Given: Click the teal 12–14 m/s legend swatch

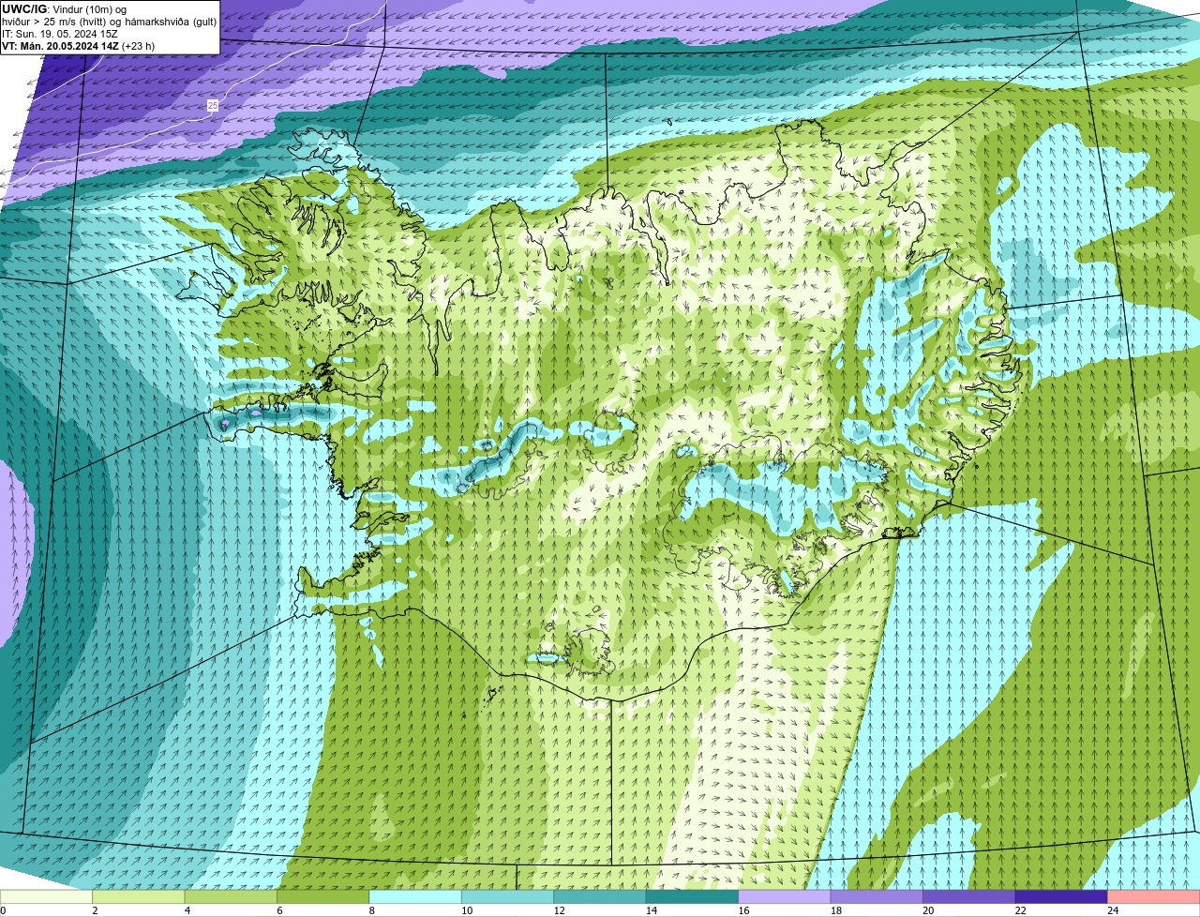Looking at the screenshot, I should [x=600, y=897].
